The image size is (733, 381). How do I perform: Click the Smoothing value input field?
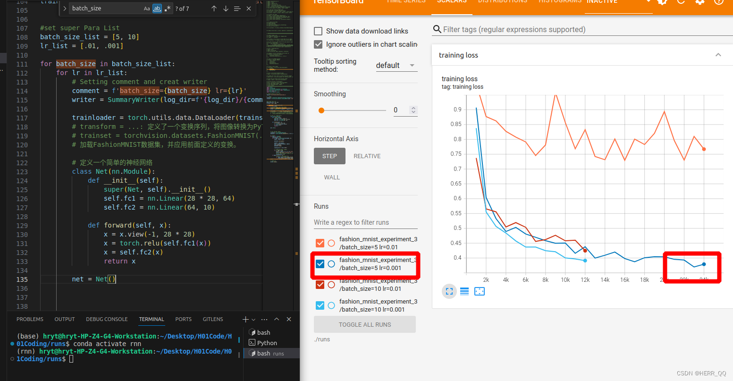[401, 110]
